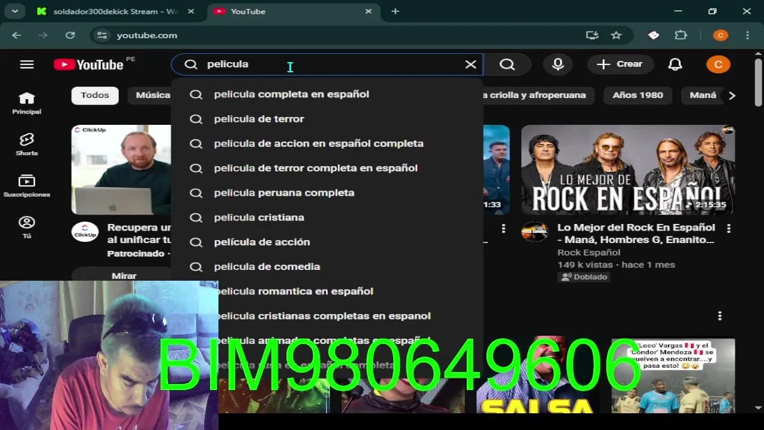Click the extension icon left of the puzzle
The width and height of the screenshot is (764, 430).
[654, 35]
